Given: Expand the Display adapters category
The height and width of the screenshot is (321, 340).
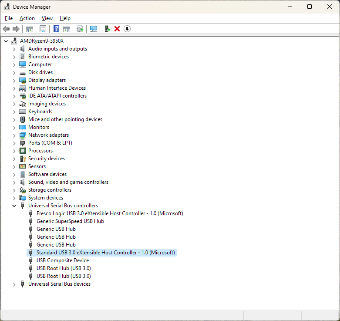Looking at the screenshot, I should tap(14, 81).
